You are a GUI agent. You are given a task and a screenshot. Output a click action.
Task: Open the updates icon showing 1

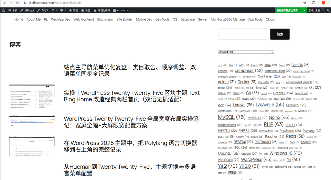pos(54,10)
